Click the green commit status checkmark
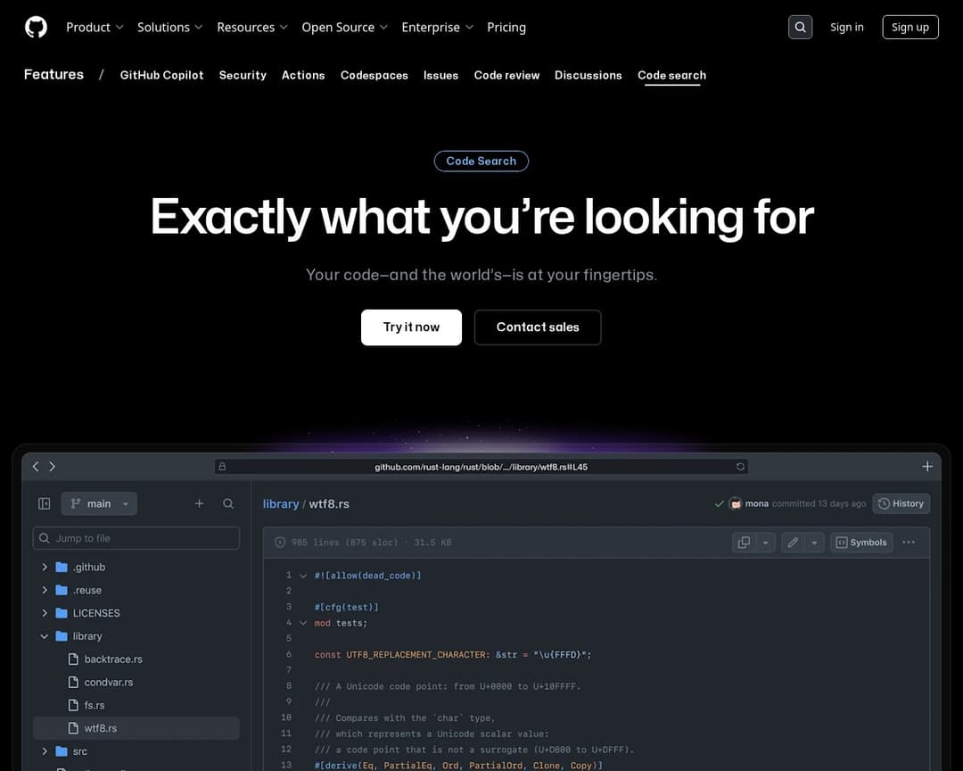This screenshot has width=963, height=771. tap(719, 503)
